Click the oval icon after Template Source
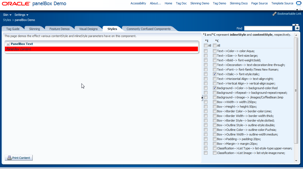Viewport: 303px width, 169px height. (x=298, y=3)
